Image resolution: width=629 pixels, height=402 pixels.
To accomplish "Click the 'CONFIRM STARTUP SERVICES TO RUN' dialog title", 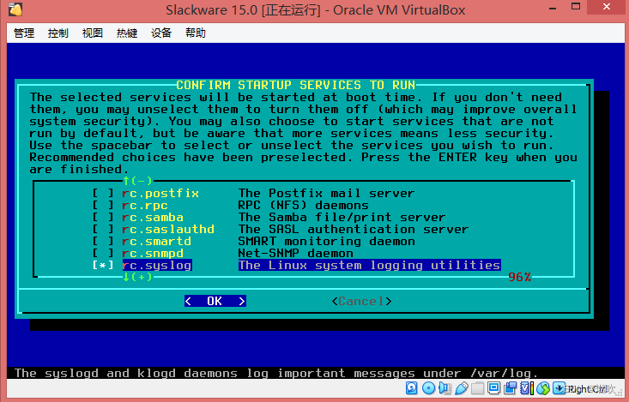I will click(296, 86).
